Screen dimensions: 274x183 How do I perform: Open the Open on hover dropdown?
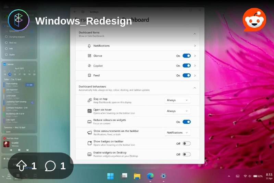[x=177, y=111]
